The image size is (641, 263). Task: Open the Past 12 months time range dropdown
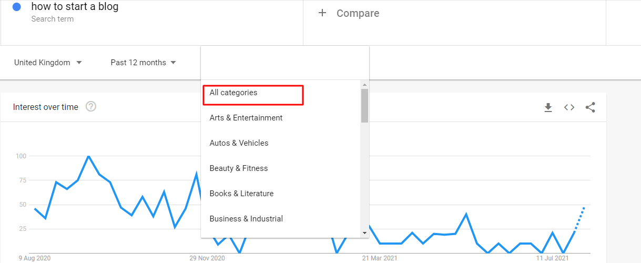[143, 63]
